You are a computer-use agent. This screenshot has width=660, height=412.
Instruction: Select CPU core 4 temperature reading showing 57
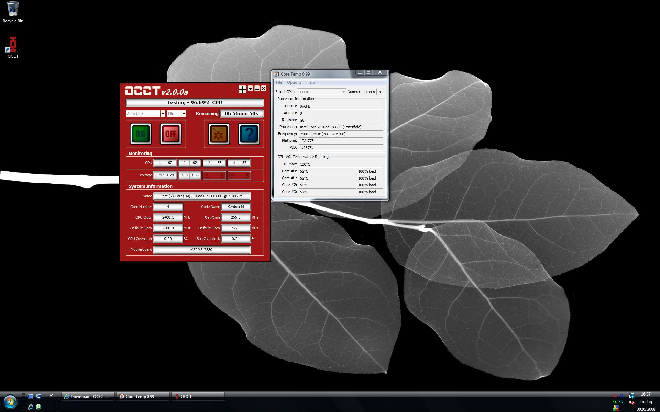coord(239,163)
